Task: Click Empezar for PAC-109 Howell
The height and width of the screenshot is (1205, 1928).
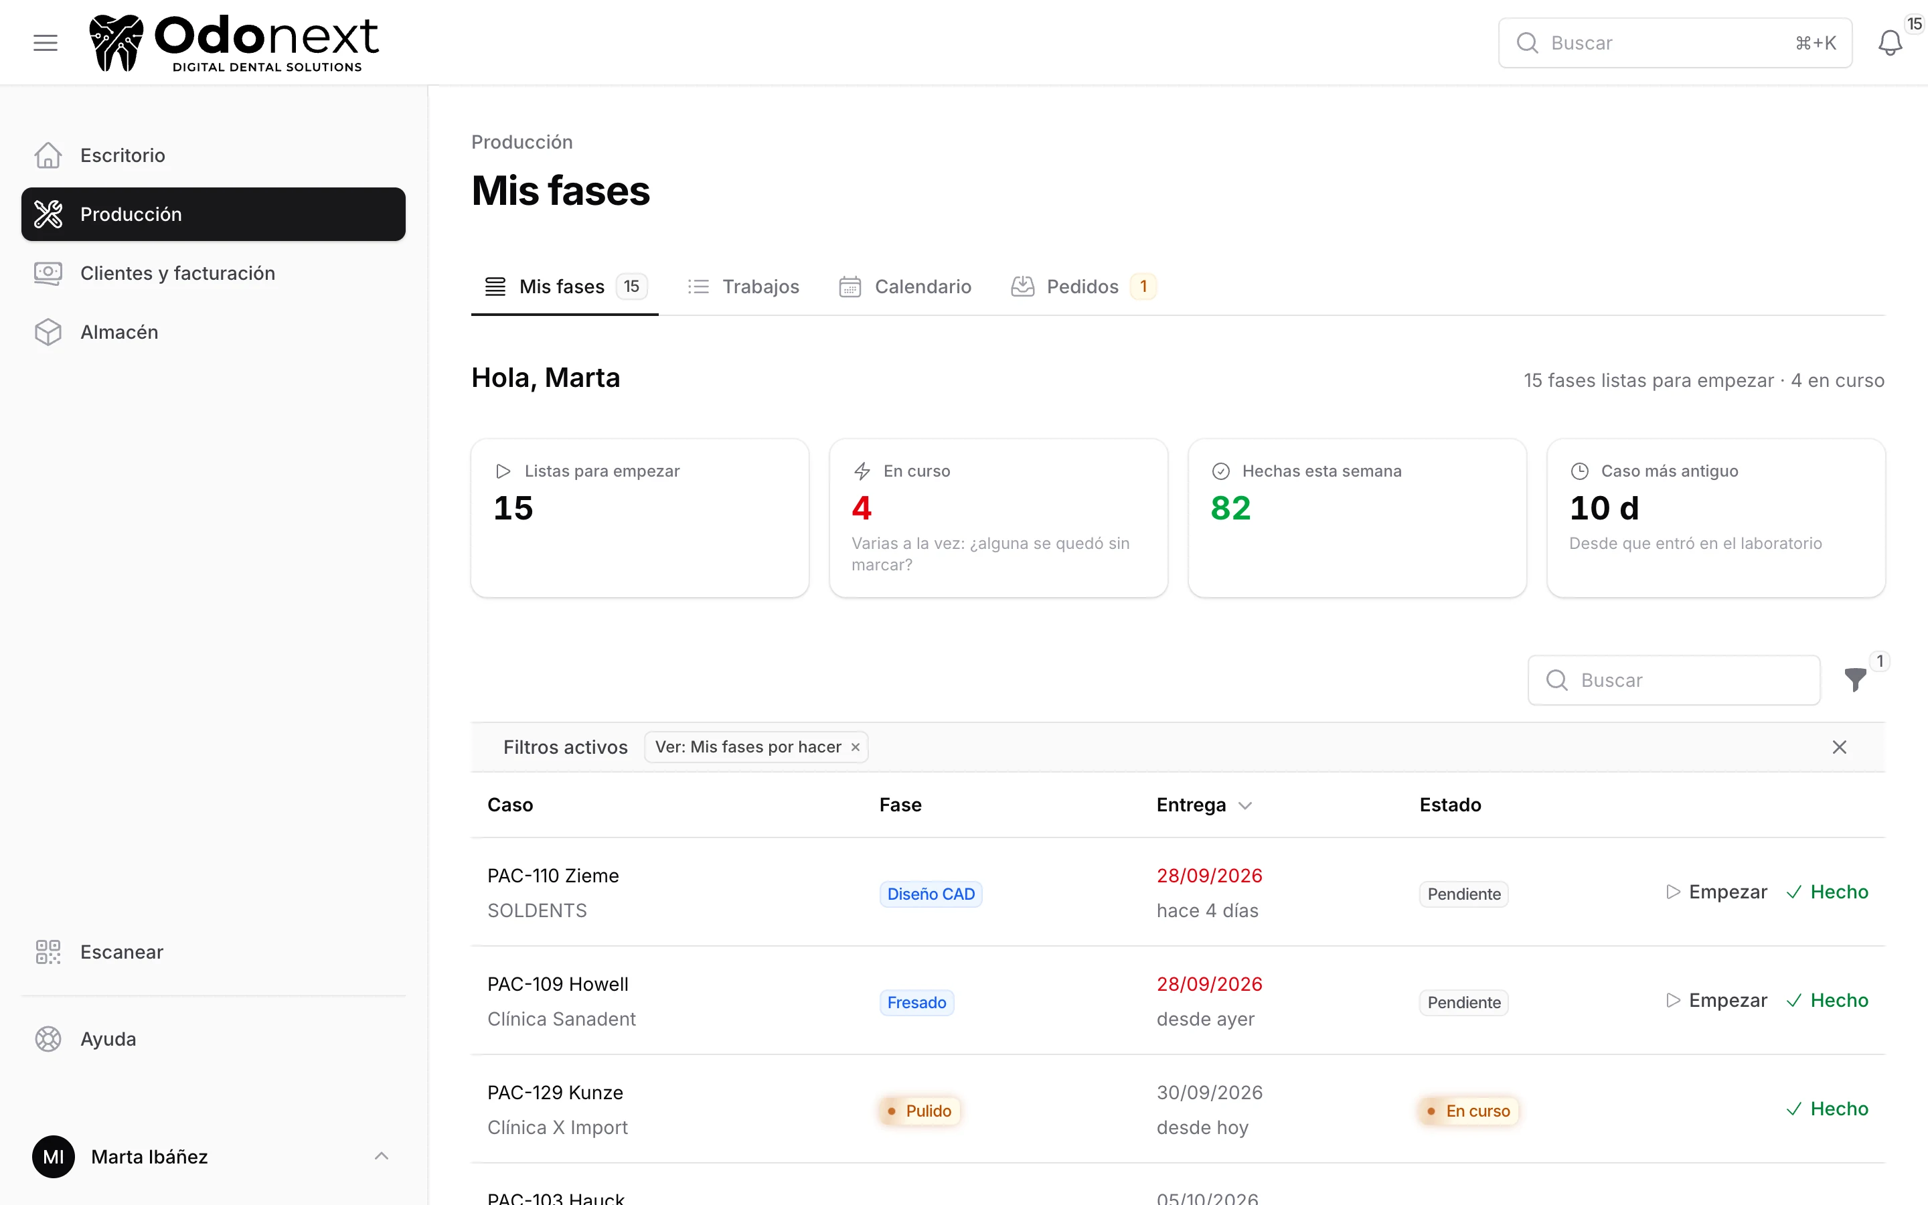Action: (1716, 1000)
